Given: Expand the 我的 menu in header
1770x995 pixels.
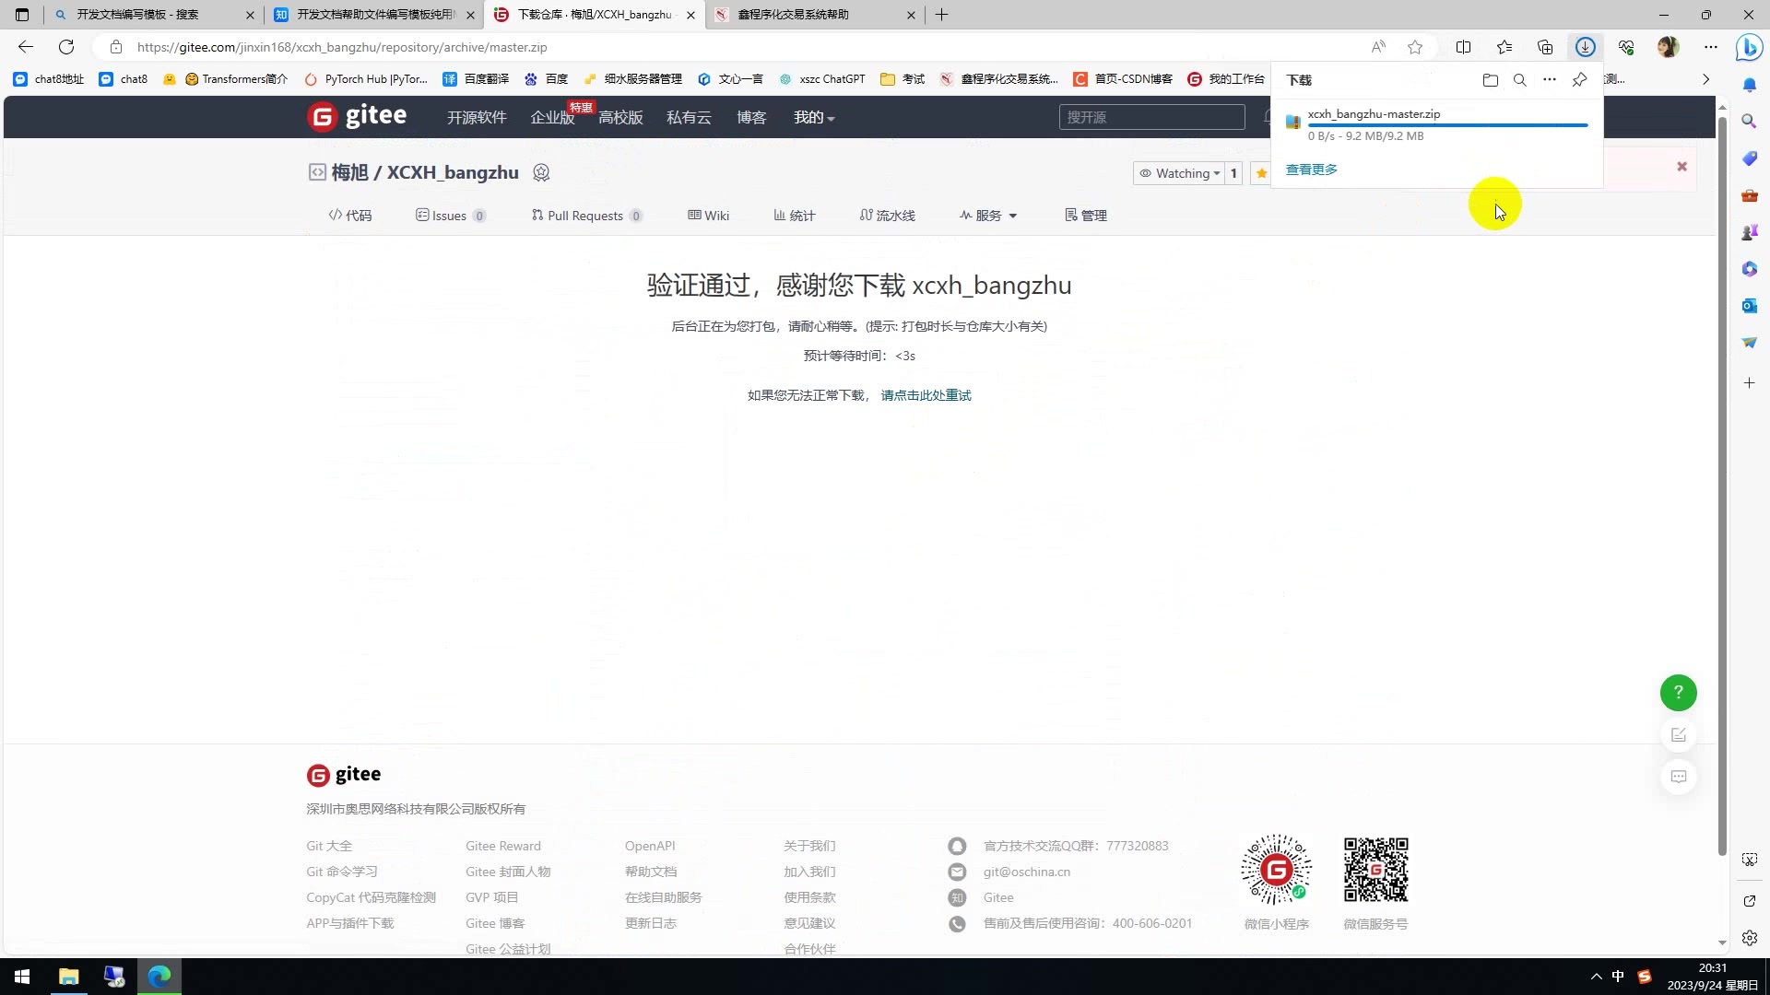Looking at the screenshot, I should [x=814, y=117].
